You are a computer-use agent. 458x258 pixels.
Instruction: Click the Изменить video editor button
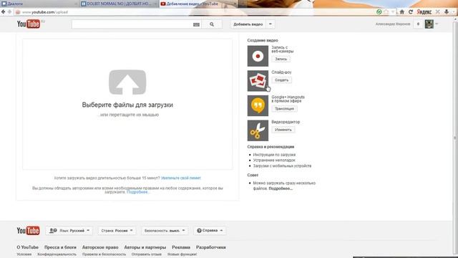[283, 130]
